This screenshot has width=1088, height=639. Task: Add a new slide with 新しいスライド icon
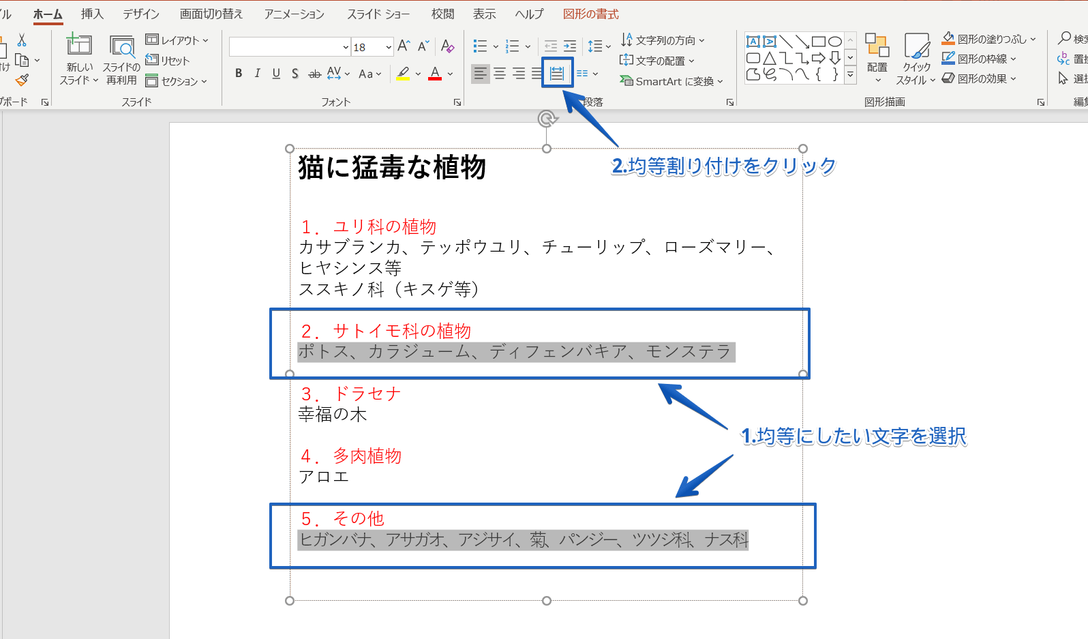[79, 46]
